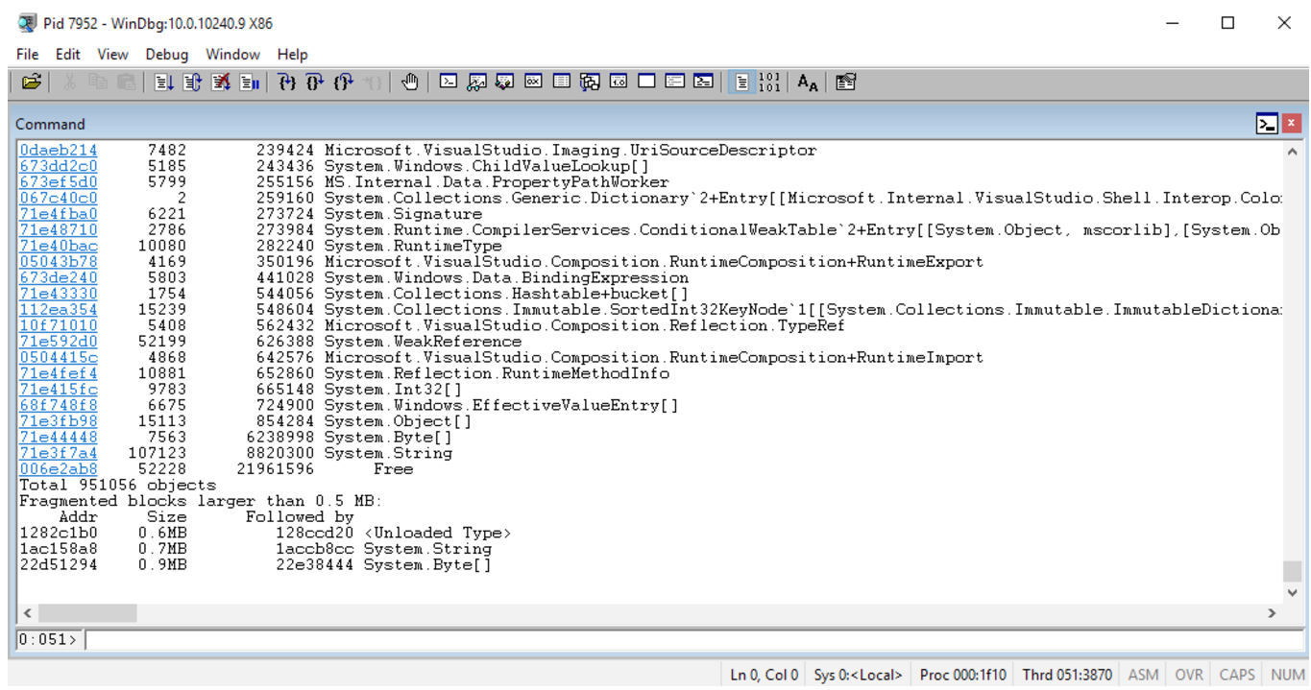This screenshot has width=1311, height=690.
Task: Click address link 71e4fba0 for System.Signature
Action: tap(59, 214)
